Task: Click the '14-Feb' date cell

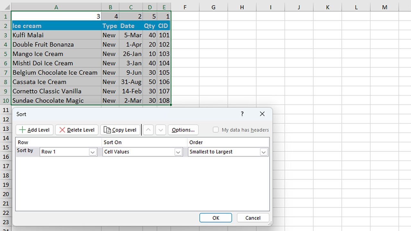Action: (131, 91)
